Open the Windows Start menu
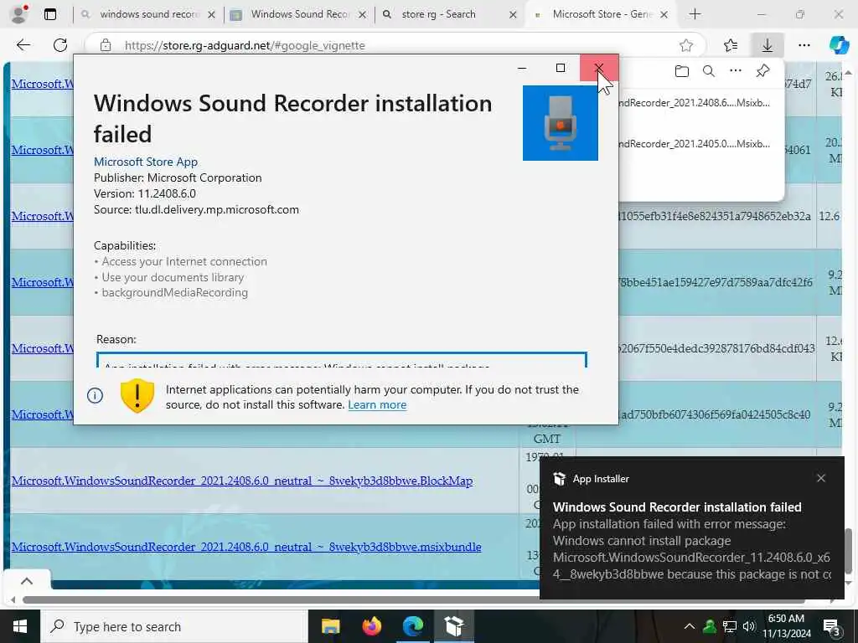 pyautogui.click(x=20, y=626)
